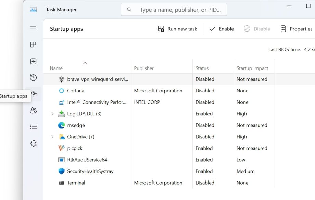
Task: Collapse sorting with the Name column chevron
Action: pyautogui.click(x=85, y=63)
